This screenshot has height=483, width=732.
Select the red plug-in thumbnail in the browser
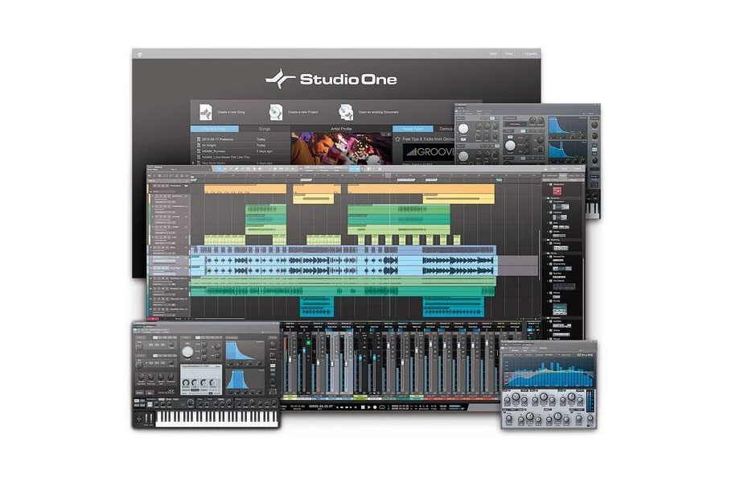click(557, 191)
